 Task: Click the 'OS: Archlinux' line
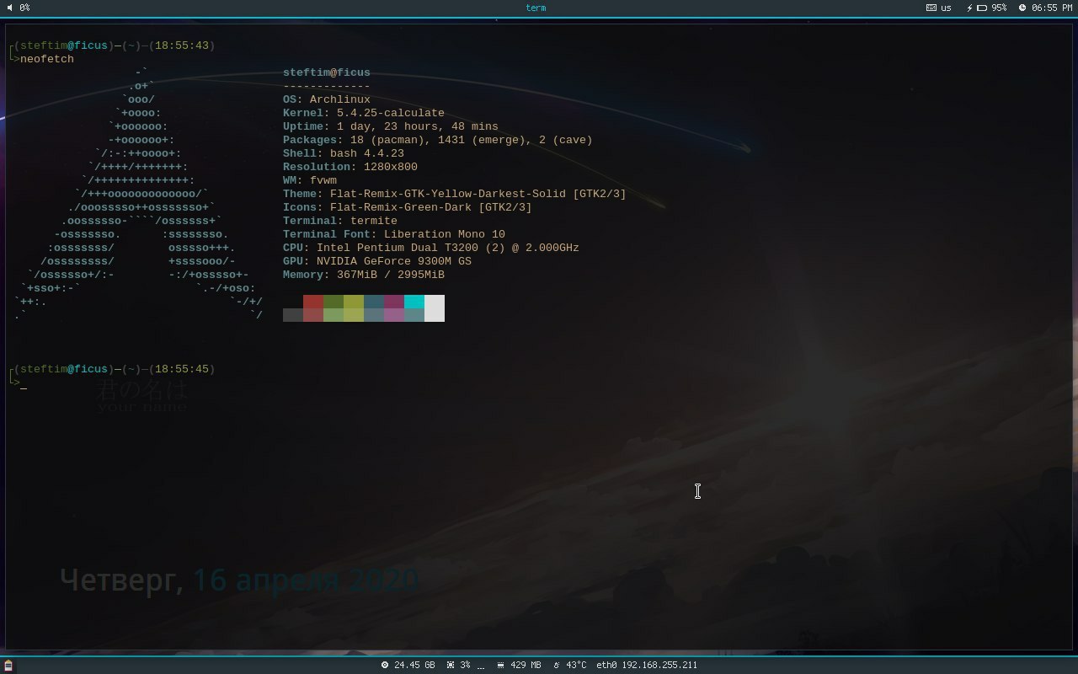[327, 99]
